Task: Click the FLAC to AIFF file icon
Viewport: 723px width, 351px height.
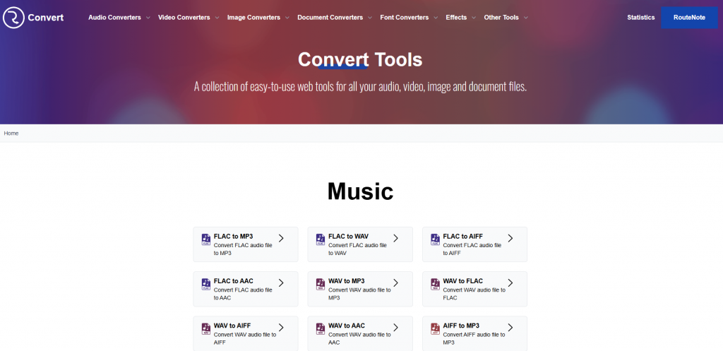Action: pos(434,239)
